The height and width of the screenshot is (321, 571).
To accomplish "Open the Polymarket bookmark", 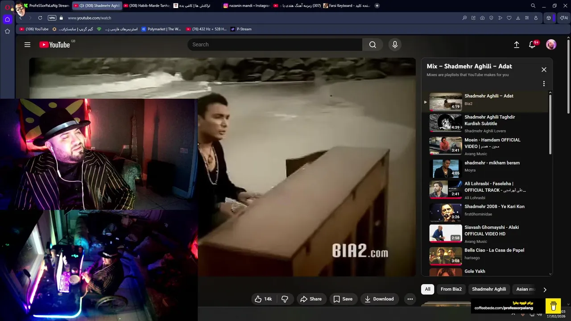I will tap(161, 29).
